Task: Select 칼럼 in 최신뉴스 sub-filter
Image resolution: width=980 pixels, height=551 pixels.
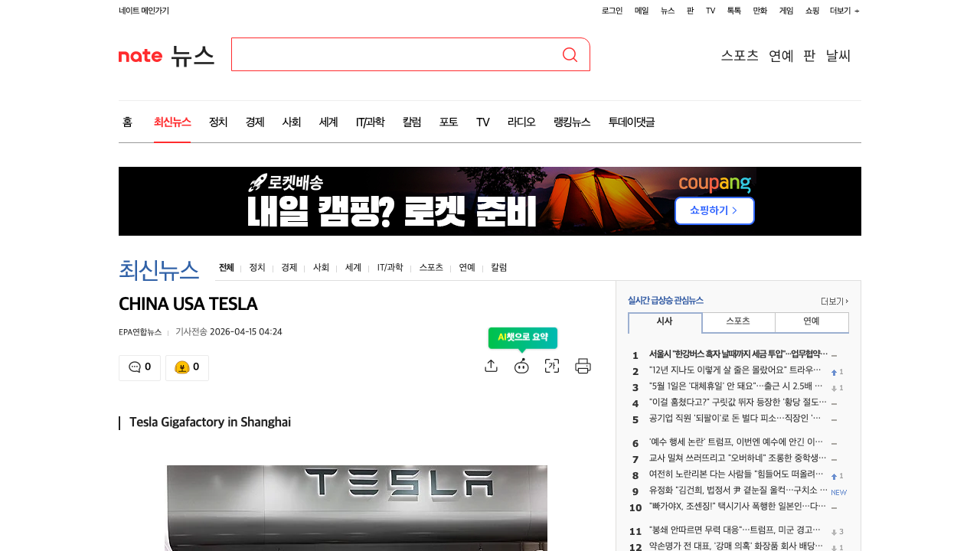Action: click(x=499, y=268)
